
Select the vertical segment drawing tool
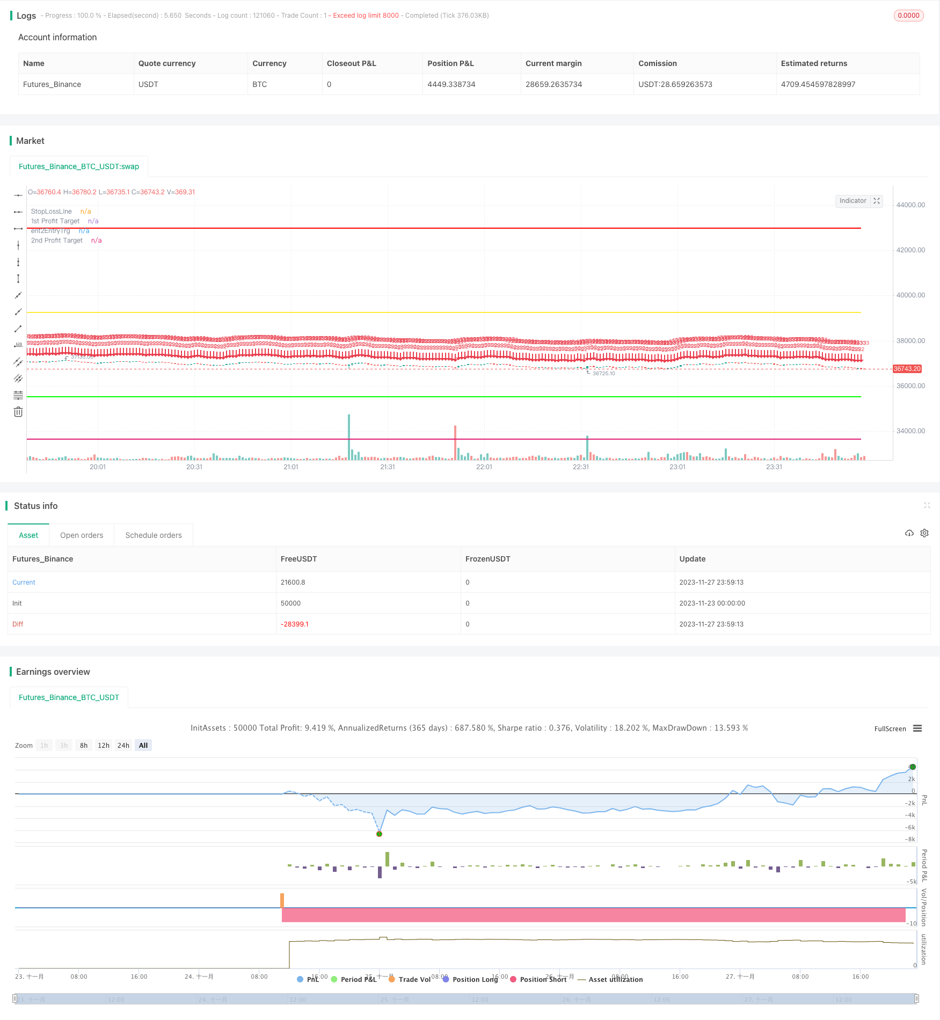[x=18, y=279]
